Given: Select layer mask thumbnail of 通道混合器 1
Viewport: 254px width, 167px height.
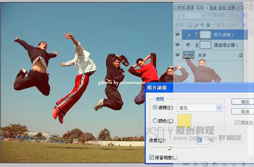Looking at the screenshot, I should pos(205,45).
